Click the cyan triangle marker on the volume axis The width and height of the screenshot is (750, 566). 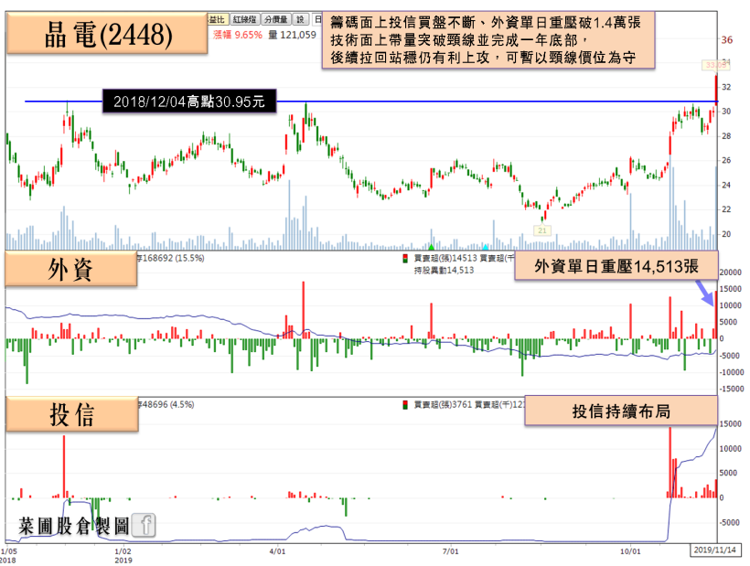pyautogui.click(x=486, y=247)
